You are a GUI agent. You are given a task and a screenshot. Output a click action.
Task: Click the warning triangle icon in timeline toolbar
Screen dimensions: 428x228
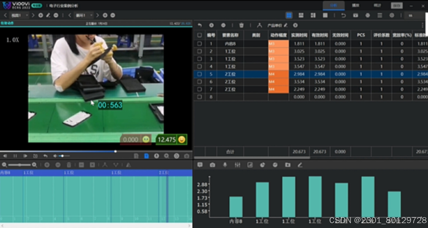[128, 165]
